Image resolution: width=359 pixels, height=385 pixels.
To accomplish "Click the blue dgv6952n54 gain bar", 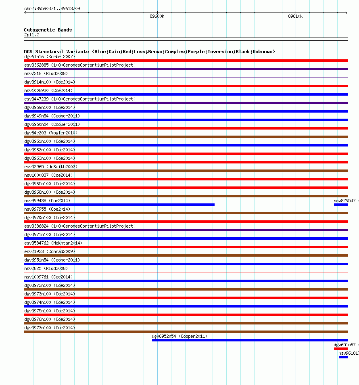I will point(250,340).
